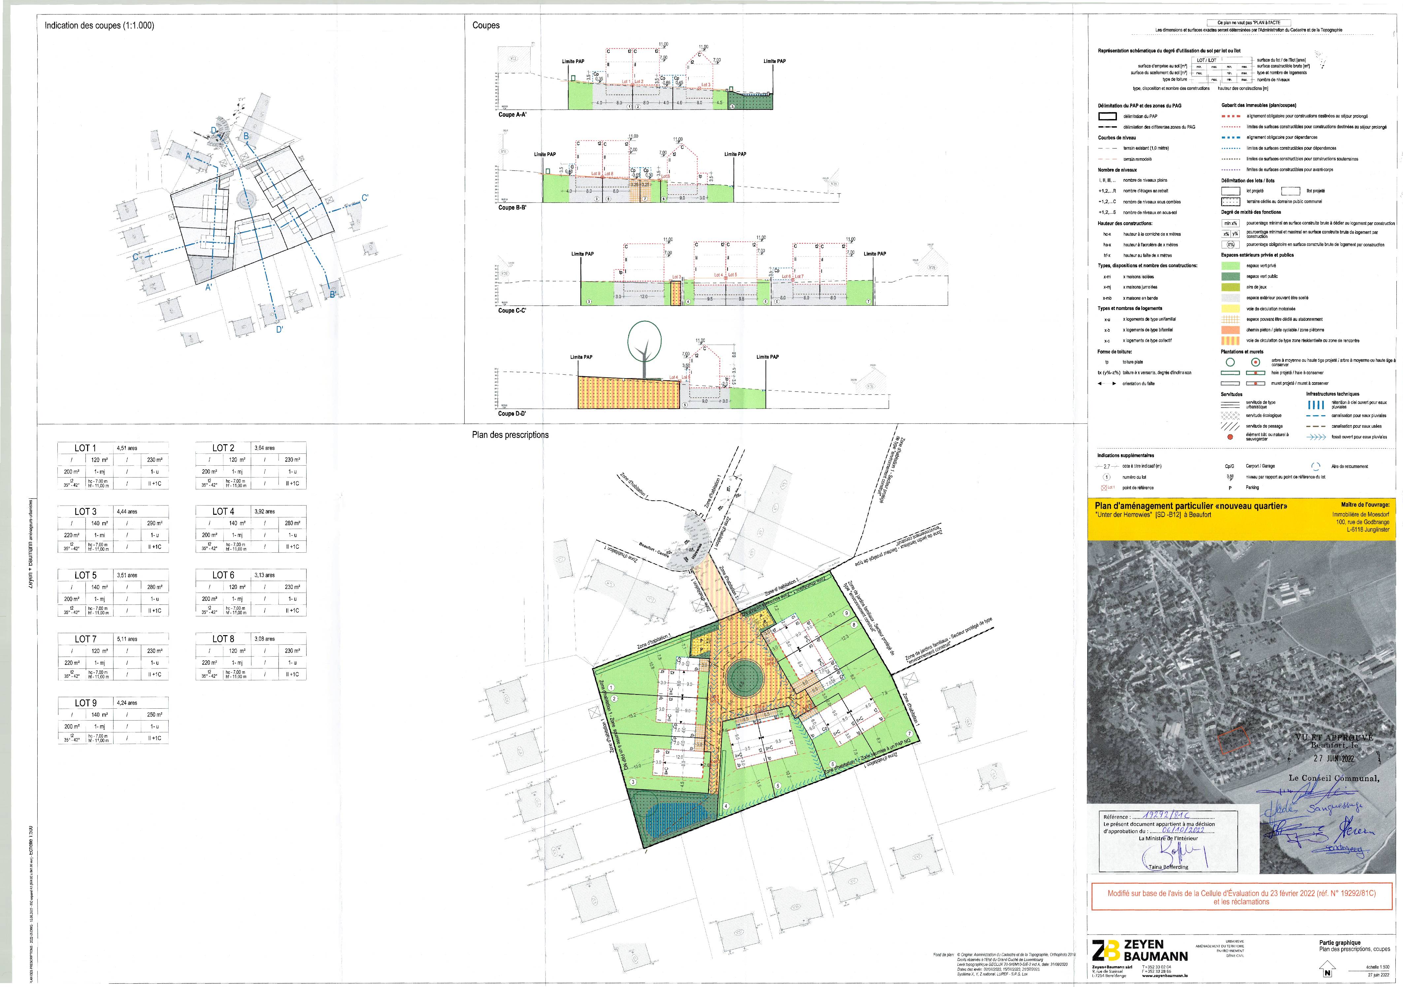This screenshot has width=1403, height=987.
Task: Click the '5,11 ares' value of LOT 7
Action: click(x=127, y=639)
